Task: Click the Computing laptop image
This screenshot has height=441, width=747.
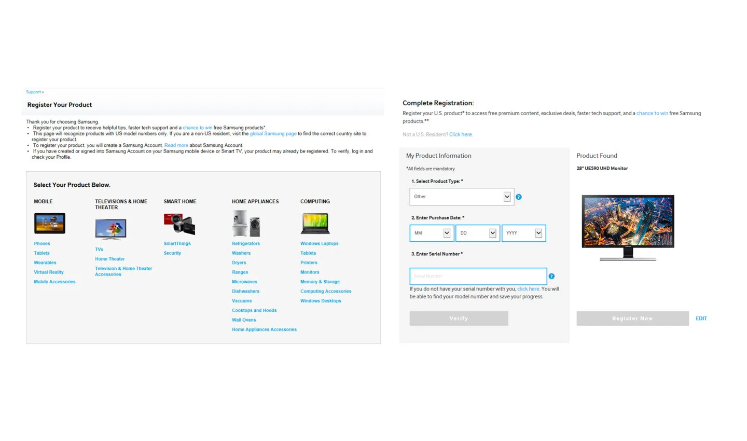Action: 315,224
